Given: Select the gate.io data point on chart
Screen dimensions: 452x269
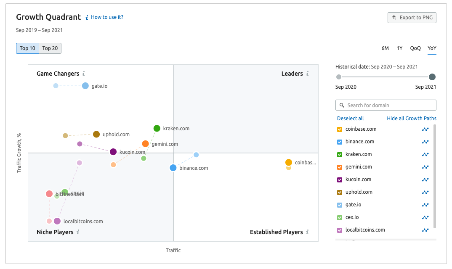Looking at the screenshot, I should 85,86.
